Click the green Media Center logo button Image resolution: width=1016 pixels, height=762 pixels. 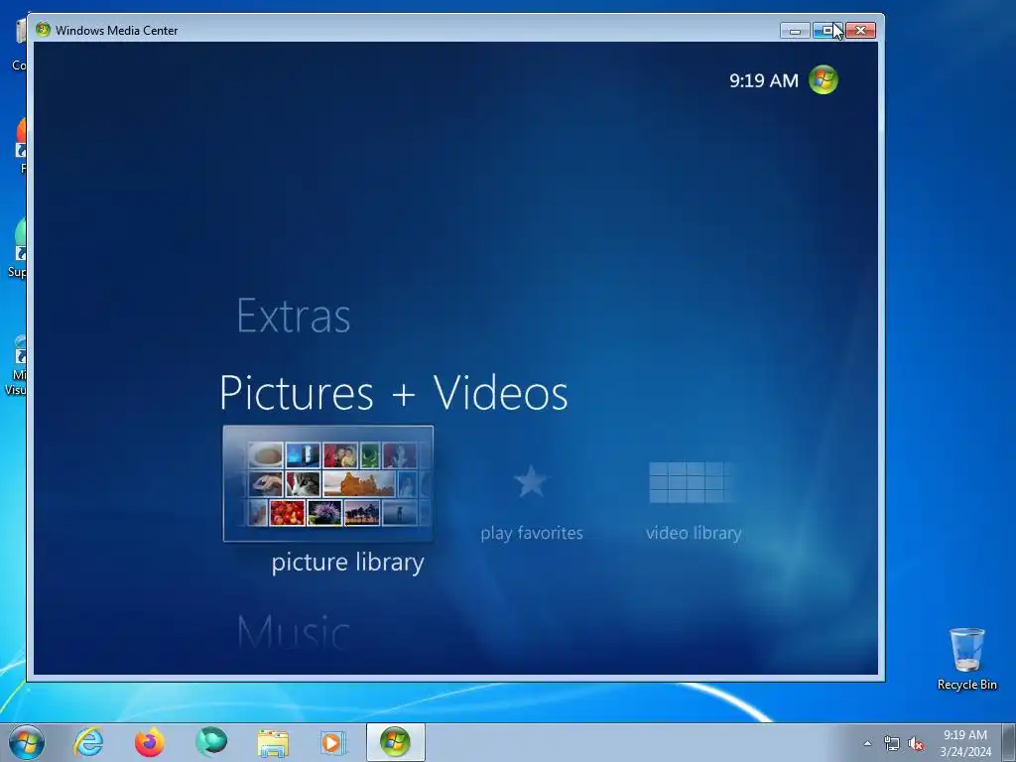[x=823, y=80]
